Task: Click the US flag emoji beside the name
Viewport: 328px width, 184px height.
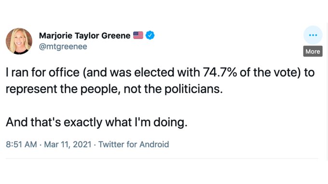Action: [x=138, y=35]
